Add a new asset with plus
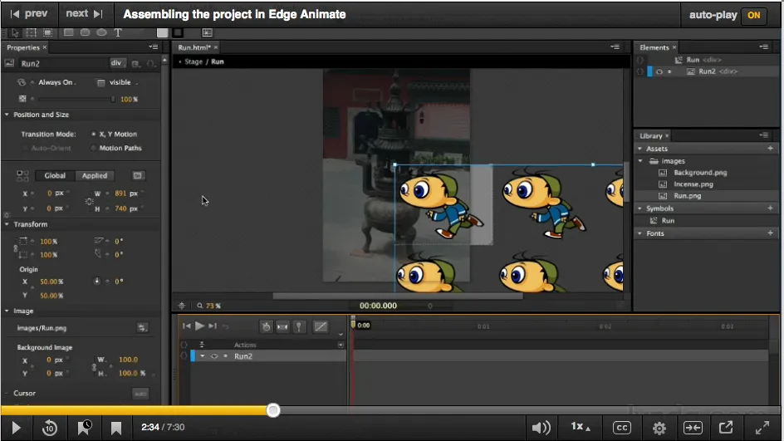784x441 pixels. (770, 149)
